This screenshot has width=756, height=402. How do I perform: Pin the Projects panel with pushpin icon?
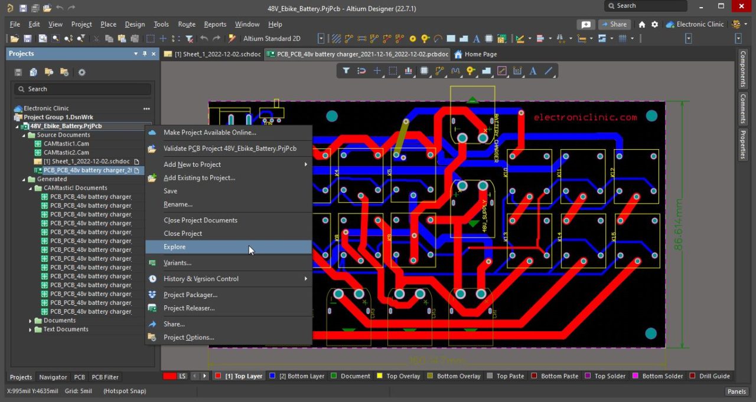145,54
